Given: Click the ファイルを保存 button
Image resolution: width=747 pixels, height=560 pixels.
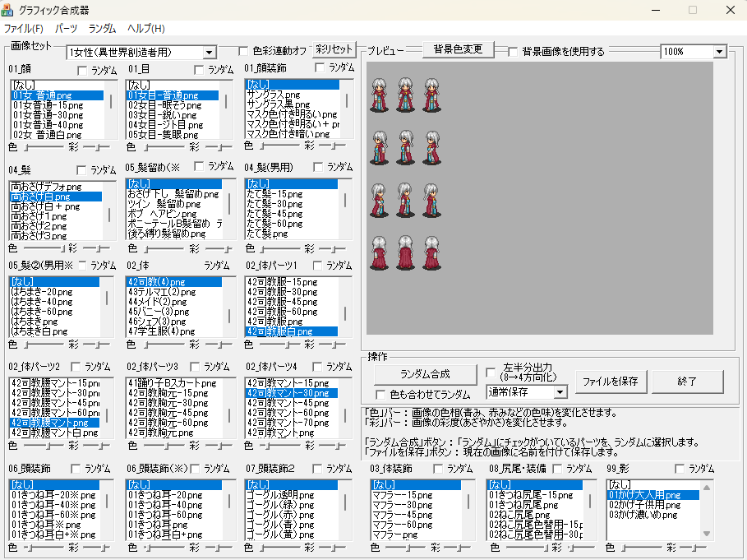Looking at the screenshot, I should [611, 381].
